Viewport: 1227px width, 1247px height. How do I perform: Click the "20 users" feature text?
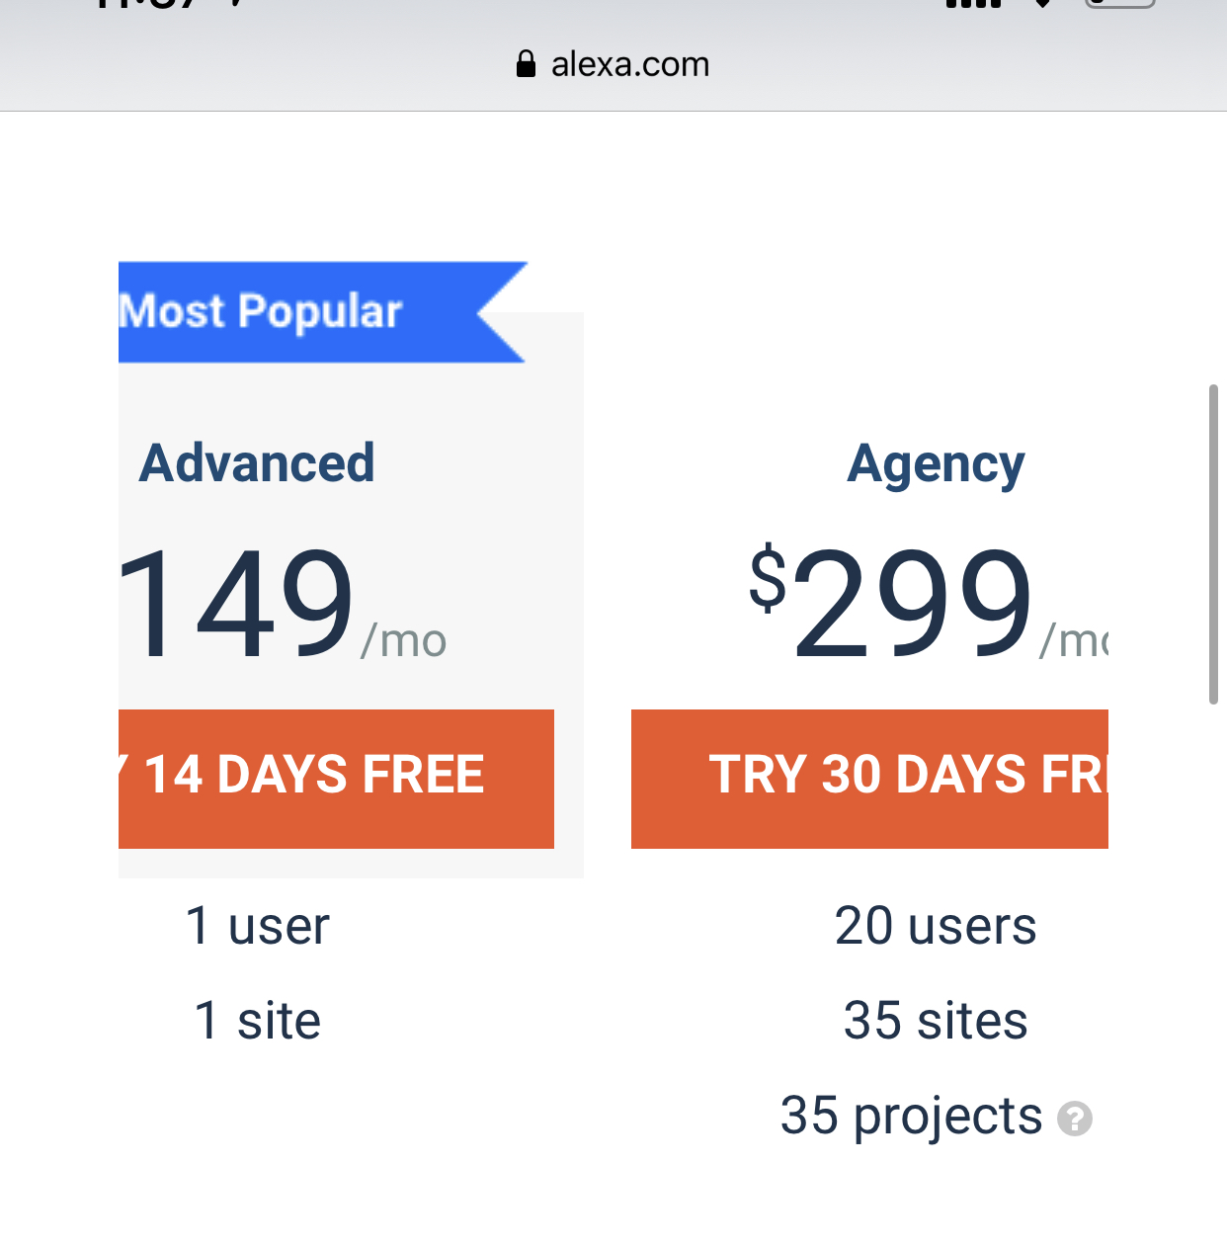936,926
